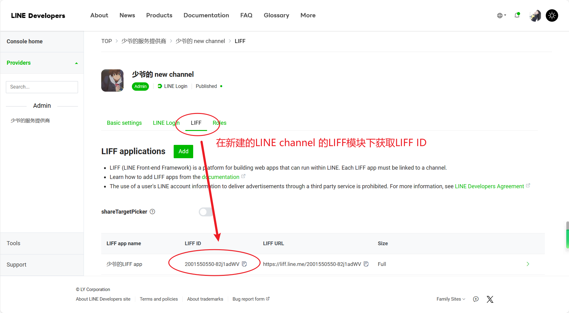
Task: Select the 少爷的LIFF app name
Action: coord(124,264)
